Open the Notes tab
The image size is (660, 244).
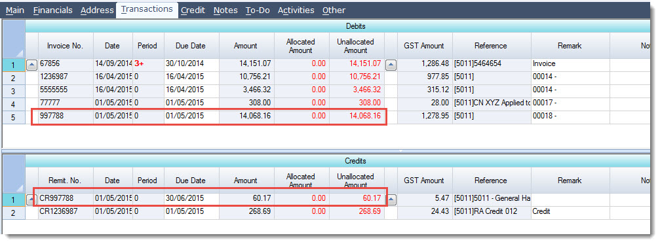225,10
